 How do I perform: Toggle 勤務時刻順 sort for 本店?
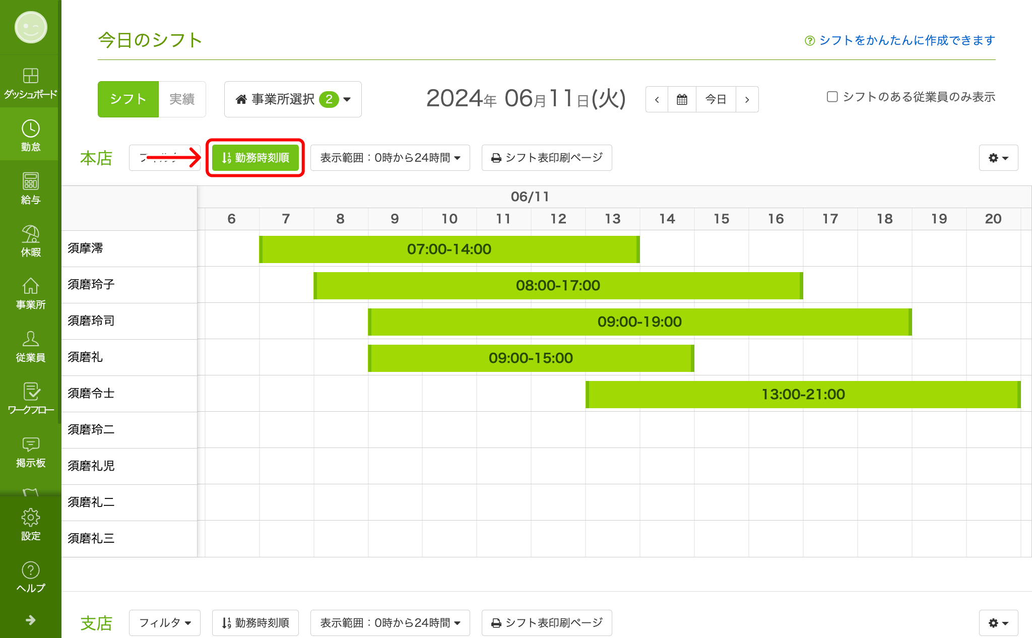coord(255,158)
